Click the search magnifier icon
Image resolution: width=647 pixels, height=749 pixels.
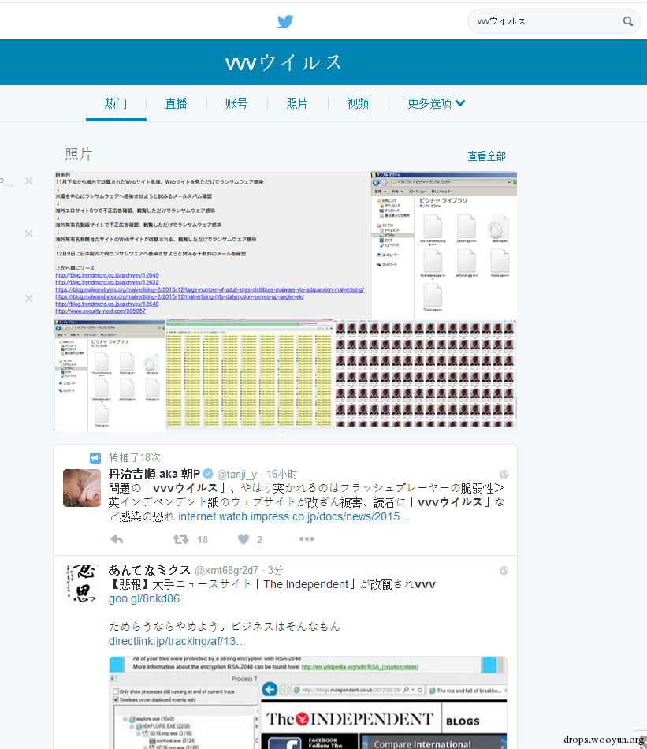point(628,21)
